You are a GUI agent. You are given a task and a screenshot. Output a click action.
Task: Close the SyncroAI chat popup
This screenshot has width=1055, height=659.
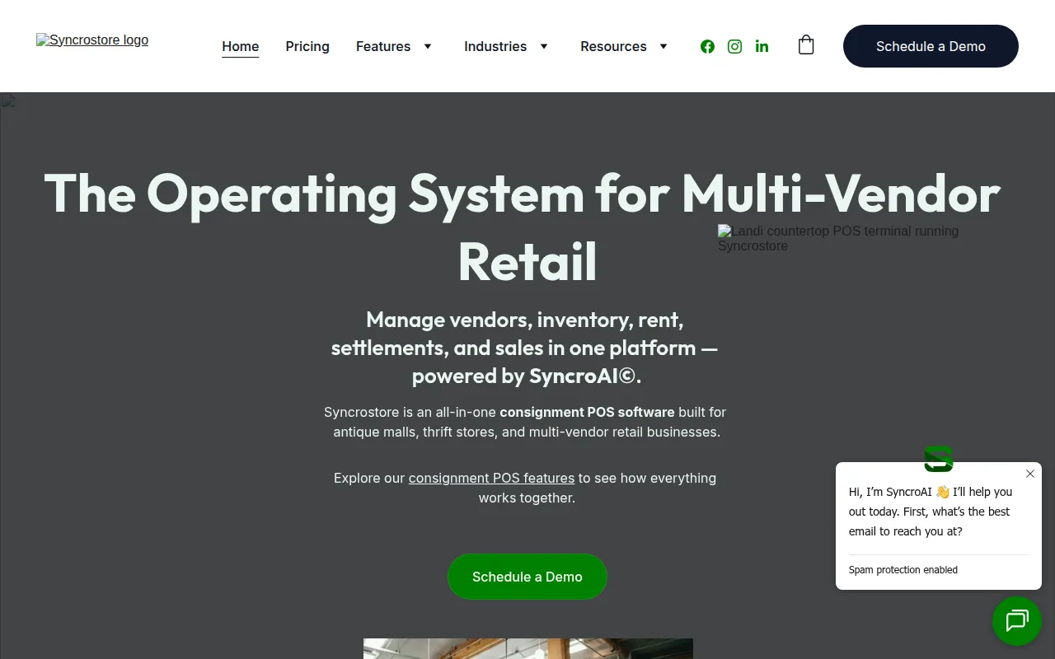point(1030,474)
